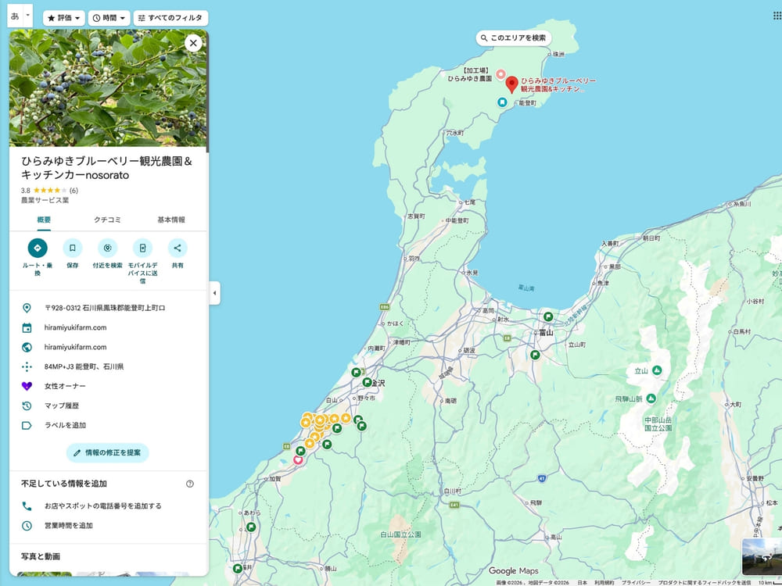Click the 立山 mountain marker
Image resolution: width=782 pixels, height=586 pixels.
point(657,370)
